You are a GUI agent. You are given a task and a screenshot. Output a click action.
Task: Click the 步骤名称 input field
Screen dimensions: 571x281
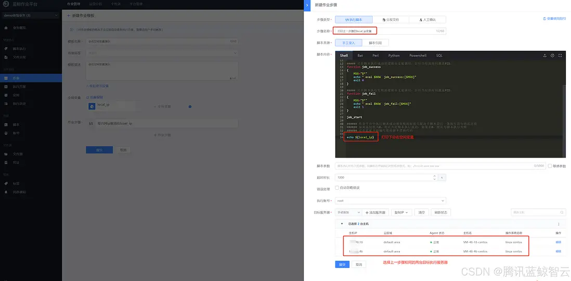pyautogui.click(x=391, y=31)
